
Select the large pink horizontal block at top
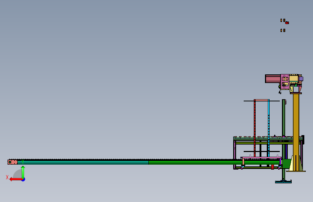(273, 79)
